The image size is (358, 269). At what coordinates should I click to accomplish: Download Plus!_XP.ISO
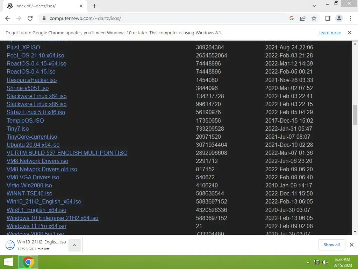pyautogui.click(x=23, y=47)
